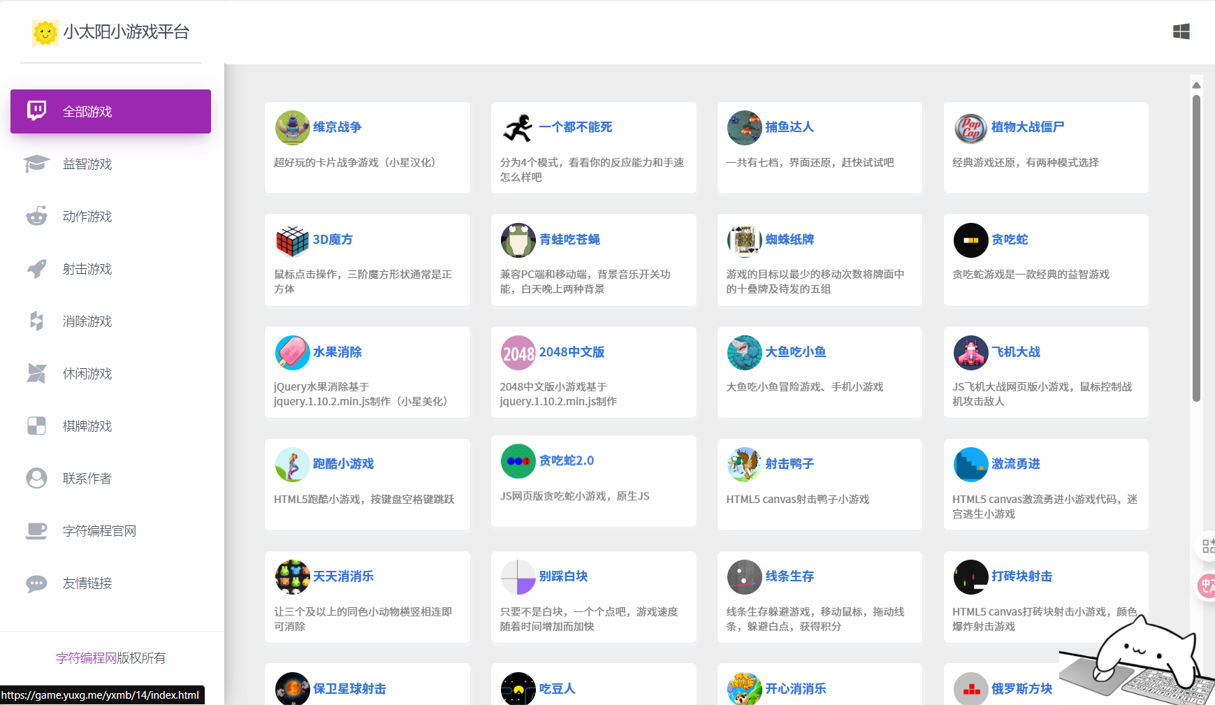Screen dimensions: 1215x705
Task: Open the 维京战争 game title link
Action: [337, 127]
